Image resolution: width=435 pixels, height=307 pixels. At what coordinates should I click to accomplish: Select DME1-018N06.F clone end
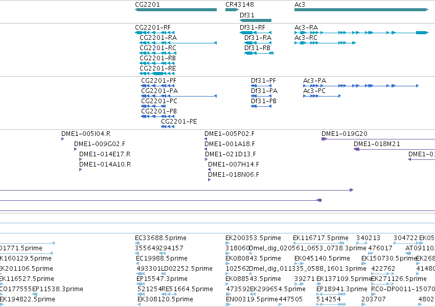210,180
